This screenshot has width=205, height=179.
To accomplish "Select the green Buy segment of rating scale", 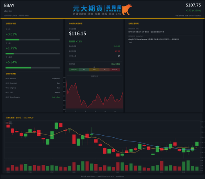I will pos(84,70).
